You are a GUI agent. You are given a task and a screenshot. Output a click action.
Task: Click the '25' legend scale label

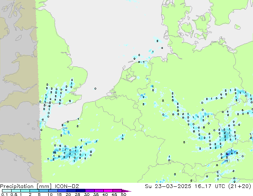pos(77,194)
